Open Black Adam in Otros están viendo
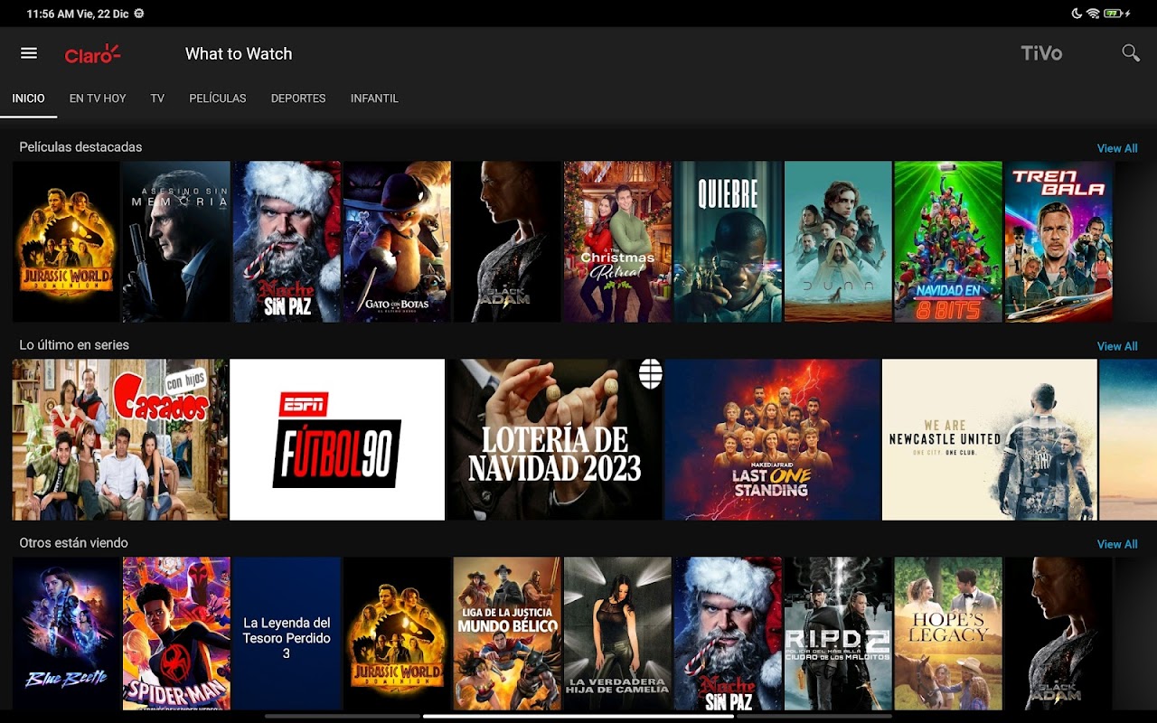Screen dimensions: 1157x723 click(x=1058, y=634)
